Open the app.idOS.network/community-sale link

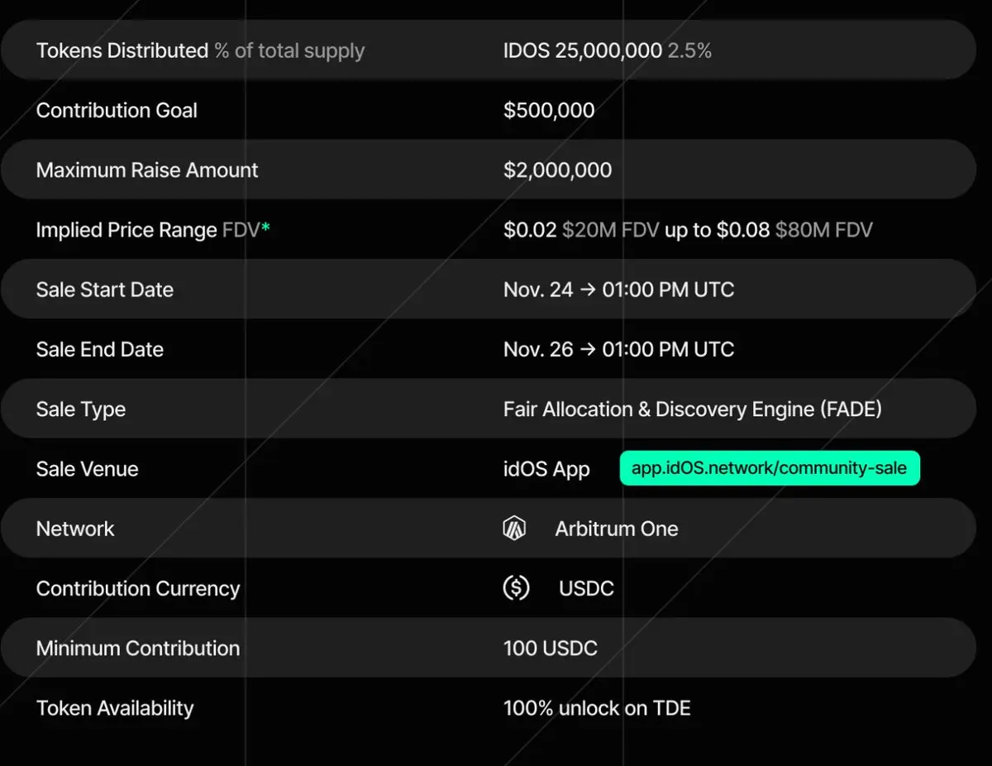click(769, 468)
